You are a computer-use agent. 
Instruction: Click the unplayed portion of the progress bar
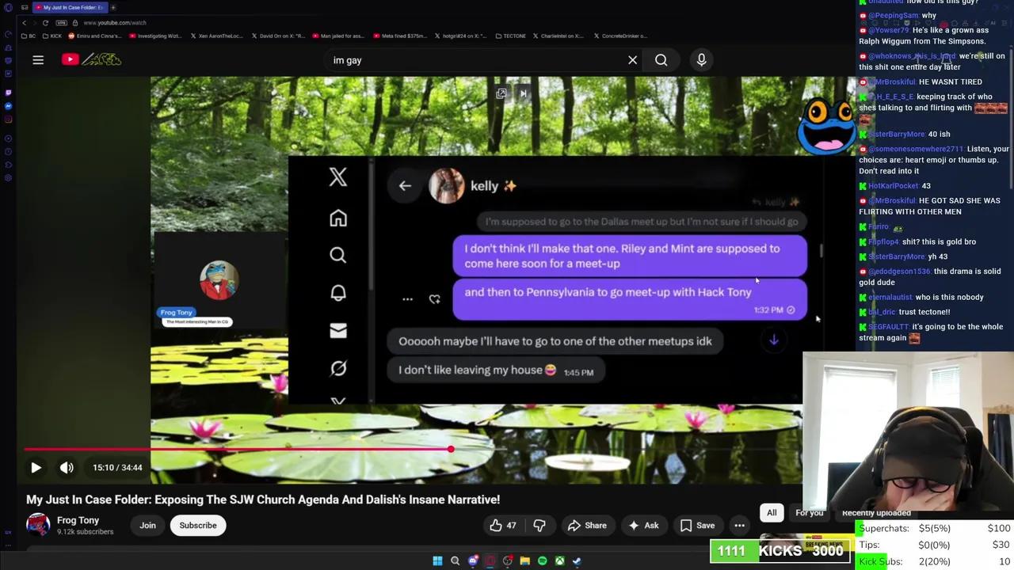[626, 450]
